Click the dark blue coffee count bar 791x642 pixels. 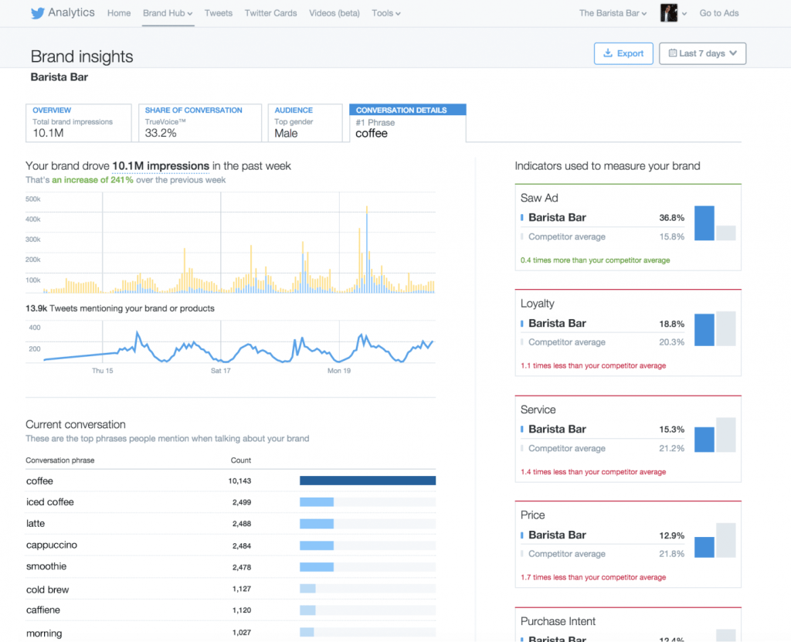pyautogui.click(x=368, y=481)
